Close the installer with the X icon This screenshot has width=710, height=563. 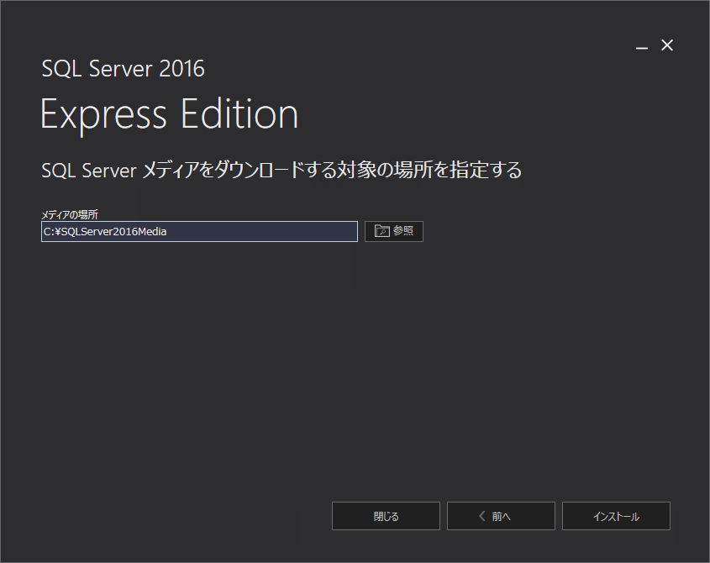click(667, 45)
